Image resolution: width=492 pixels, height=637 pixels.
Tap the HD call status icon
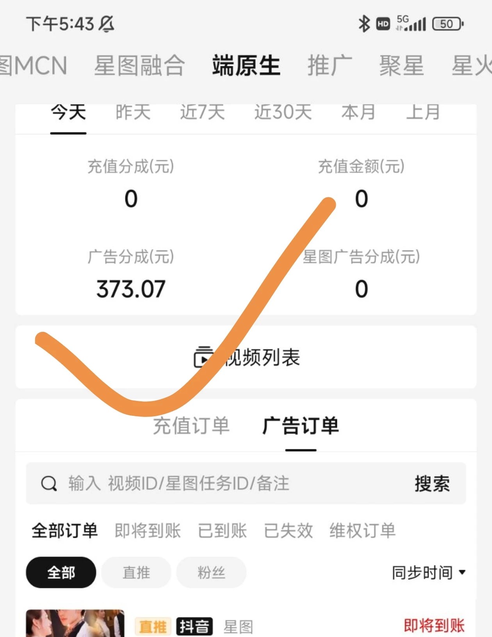coord(383,24)
